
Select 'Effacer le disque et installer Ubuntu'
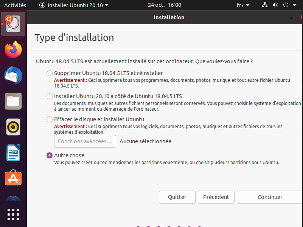49,119
